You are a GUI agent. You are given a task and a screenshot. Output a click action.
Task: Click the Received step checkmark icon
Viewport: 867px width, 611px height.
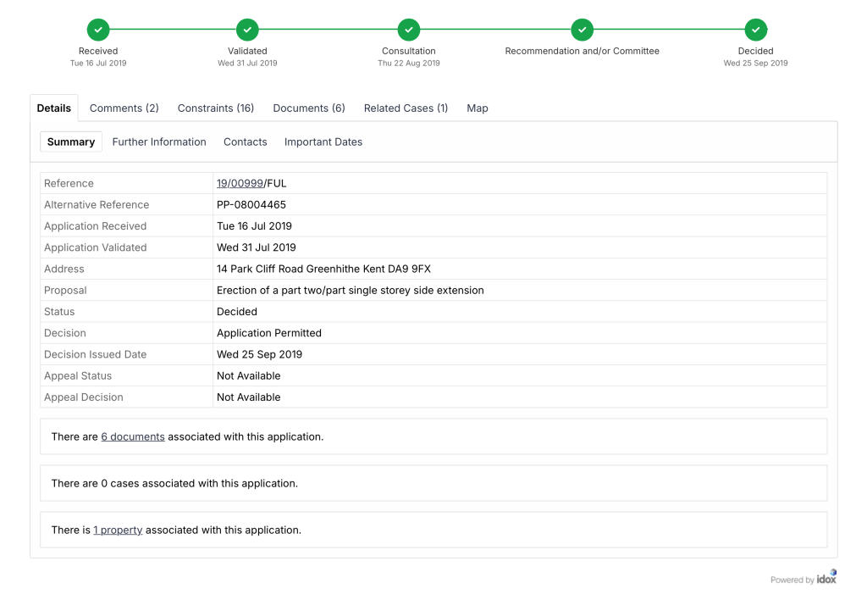click(x=98, y=30)
